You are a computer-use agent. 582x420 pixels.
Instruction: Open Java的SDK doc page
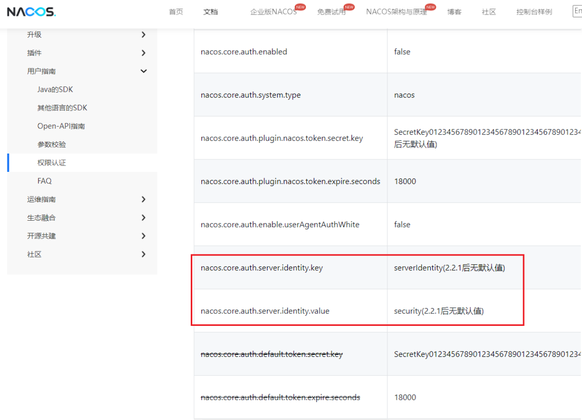click(x=55, y=90)
